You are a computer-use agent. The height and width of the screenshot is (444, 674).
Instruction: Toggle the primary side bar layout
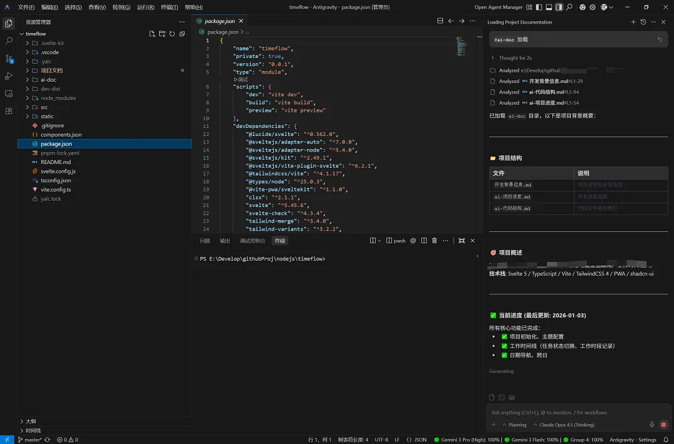click(539, 7)
